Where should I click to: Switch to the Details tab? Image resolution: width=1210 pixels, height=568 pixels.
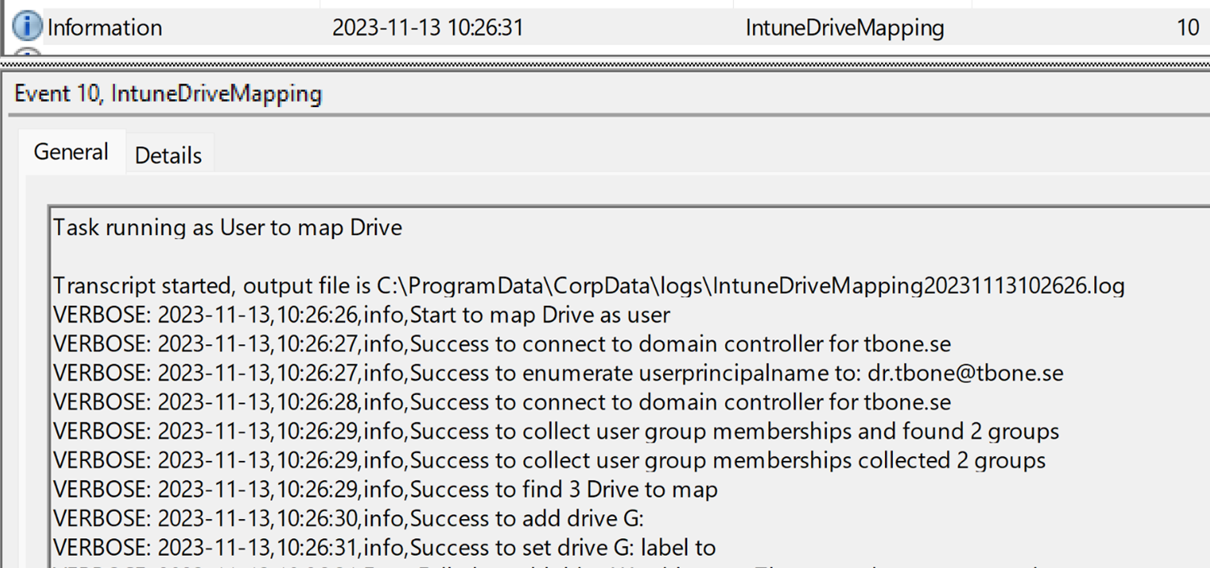(168, 154)
